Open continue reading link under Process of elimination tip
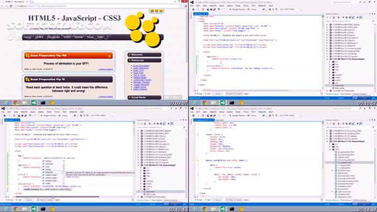This screenshot has width=377, height=212. pyautogui.click(x=106, y=70)
